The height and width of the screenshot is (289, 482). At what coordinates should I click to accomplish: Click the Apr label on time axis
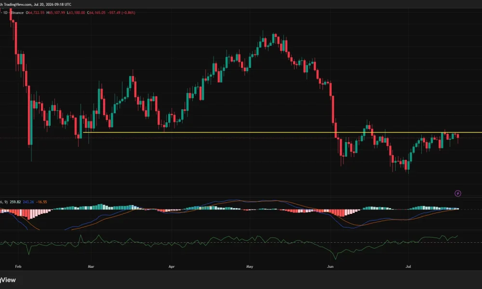tap(172, 266)
